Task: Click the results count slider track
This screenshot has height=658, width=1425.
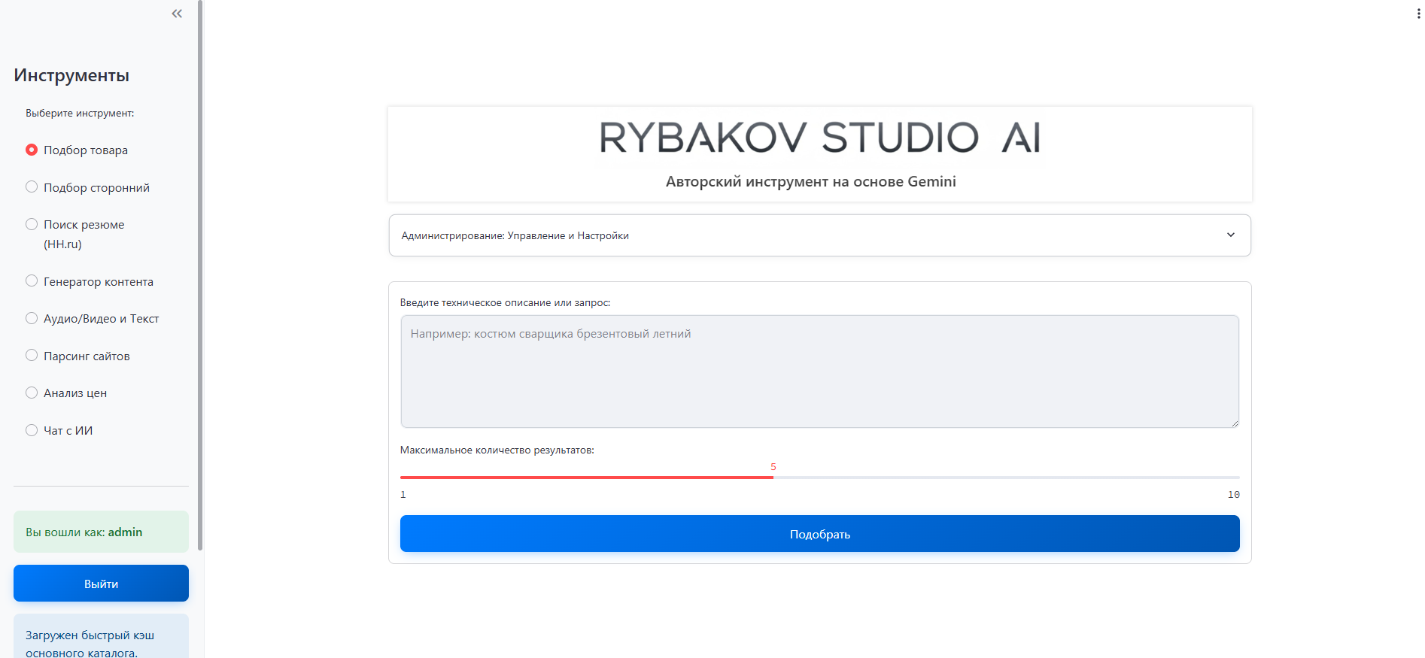Action: point(978,478)
